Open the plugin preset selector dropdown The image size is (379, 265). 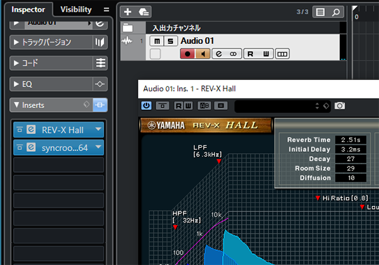click(x=317, y=106)
